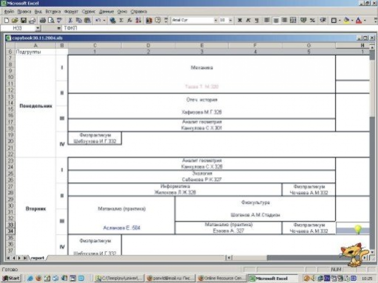
Task: Select the Физкультура cell
Action: [256, 209]
